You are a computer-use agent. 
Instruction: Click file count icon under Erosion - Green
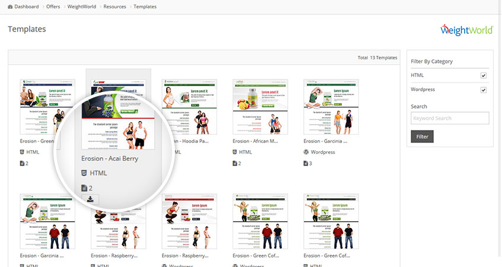pos(22,163)
